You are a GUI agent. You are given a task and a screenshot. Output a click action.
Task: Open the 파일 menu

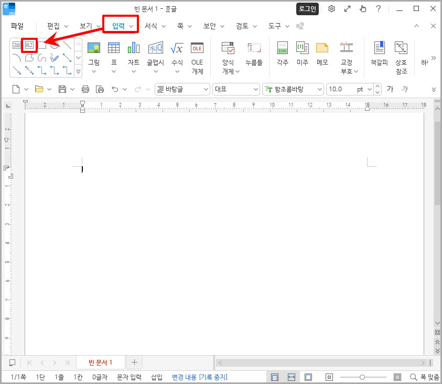[16, 25]
